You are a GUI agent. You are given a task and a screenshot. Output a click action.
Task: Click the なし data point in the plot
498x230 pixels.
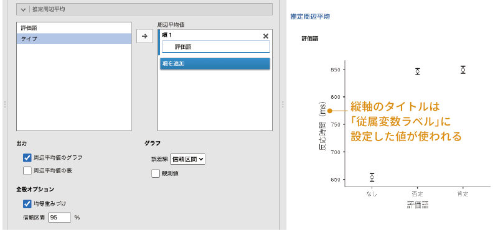[372, 177]
